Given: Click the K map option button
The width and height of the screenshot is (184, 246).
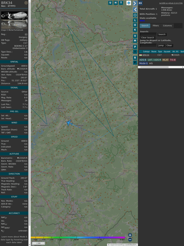Looking at the screenshot, I should point(135,30).
